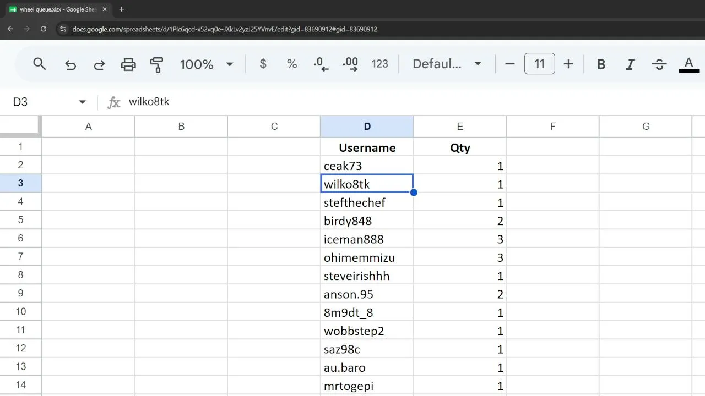Image resolution: width=705 pixels, height=396 pixels.
Task: Click the Username header cell
Action: point(367,147)
